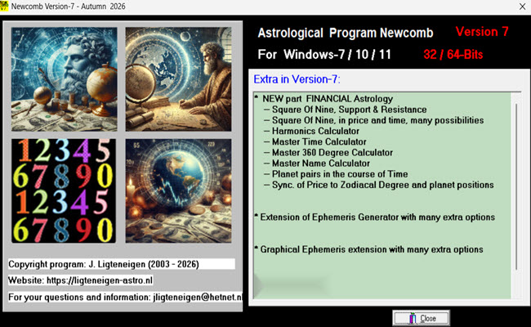Click the 'Copyright program: J. Ligteneigen' text
This screenshot has height=327, width=531.
(104, 264)
